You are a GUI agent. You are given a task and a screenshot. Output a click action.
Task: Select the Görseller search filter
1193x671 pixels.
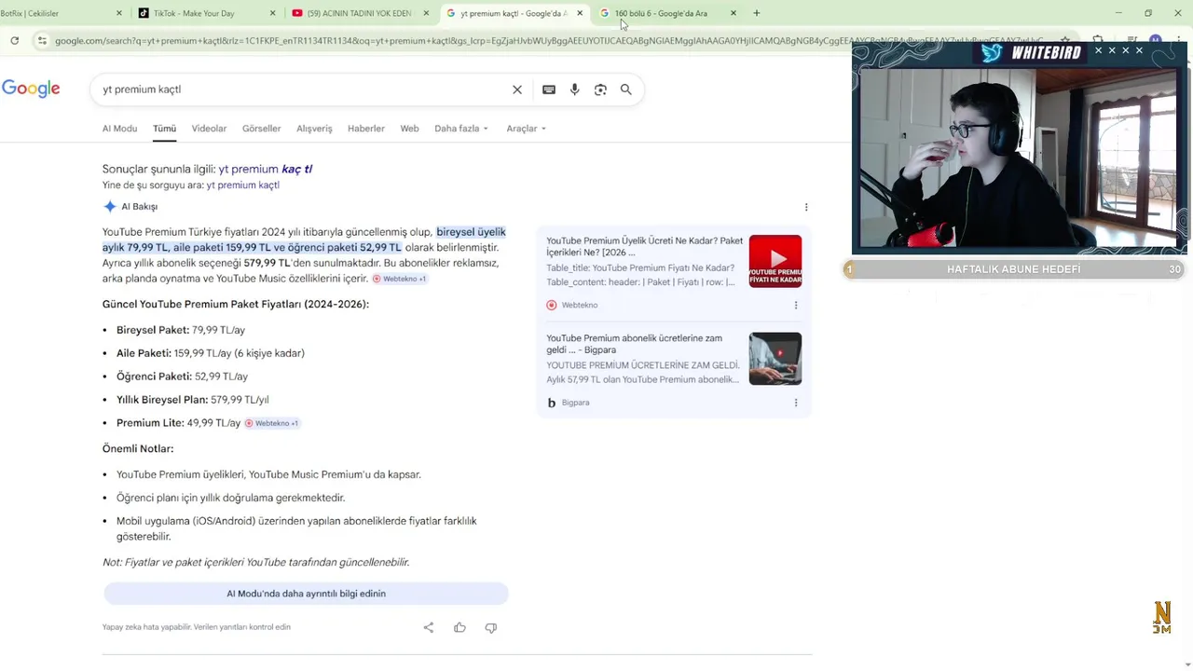pos(261,129)
